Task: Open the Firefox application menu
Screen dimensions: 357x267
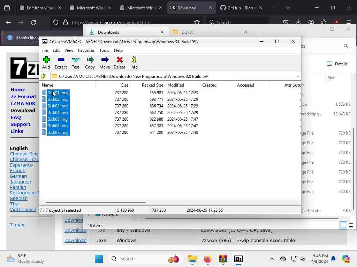Action: pos(349,22)
